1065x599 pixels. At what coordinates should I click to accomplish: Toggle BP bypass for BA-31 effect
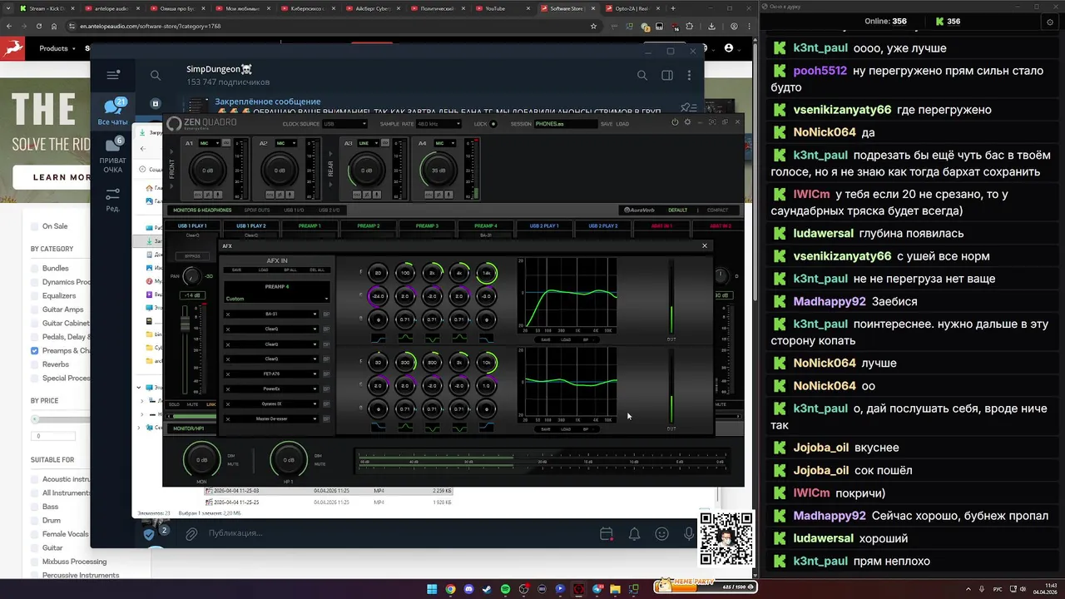(x=326, y=314)
